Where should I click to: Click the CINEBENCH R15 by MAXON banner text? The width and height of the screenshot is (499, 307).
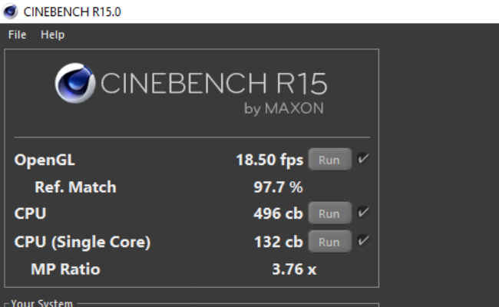(x=214, y=91)
